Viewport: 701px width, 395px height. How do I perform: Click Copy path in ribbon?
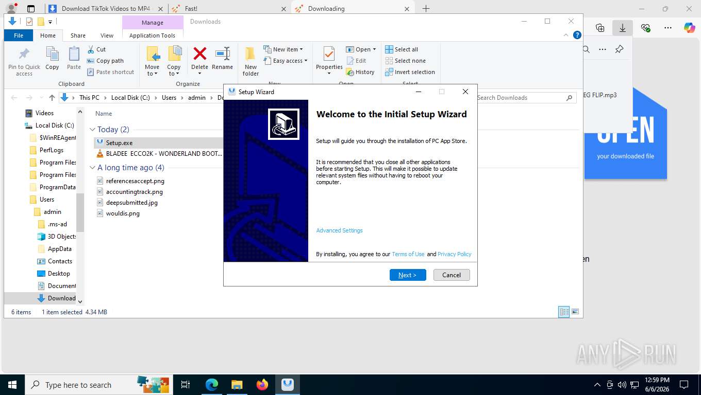105,61
